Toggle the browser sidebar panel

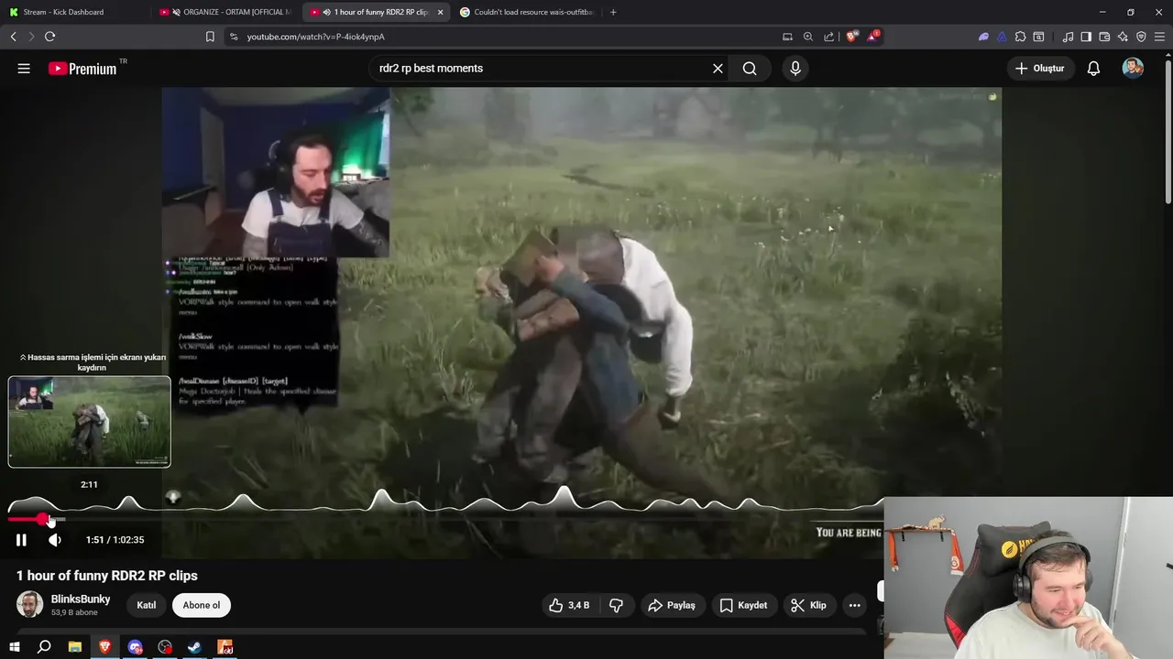pos(1086,37)
